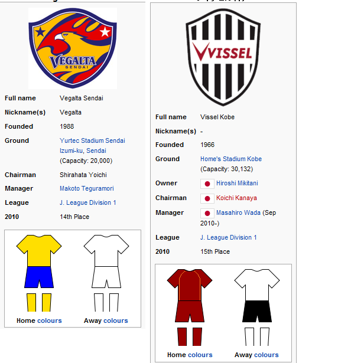
Task: Click Vegalta yellow home kit image
Action: [39, 273]
